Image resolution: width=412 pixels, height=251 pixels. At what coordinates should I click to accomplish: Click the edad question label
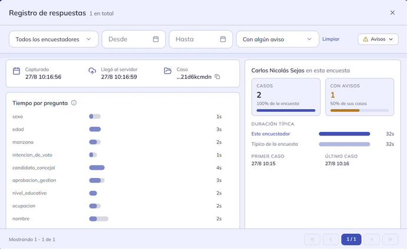[18, 129]
